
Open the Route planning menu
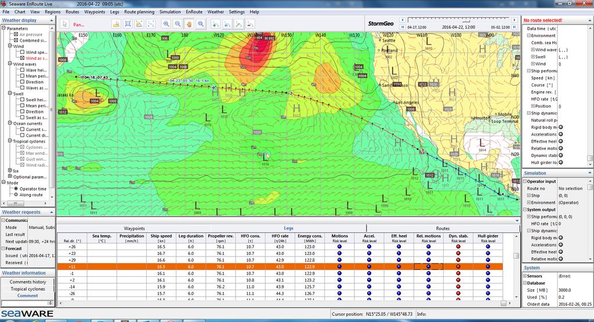click(x=139, y=12)
